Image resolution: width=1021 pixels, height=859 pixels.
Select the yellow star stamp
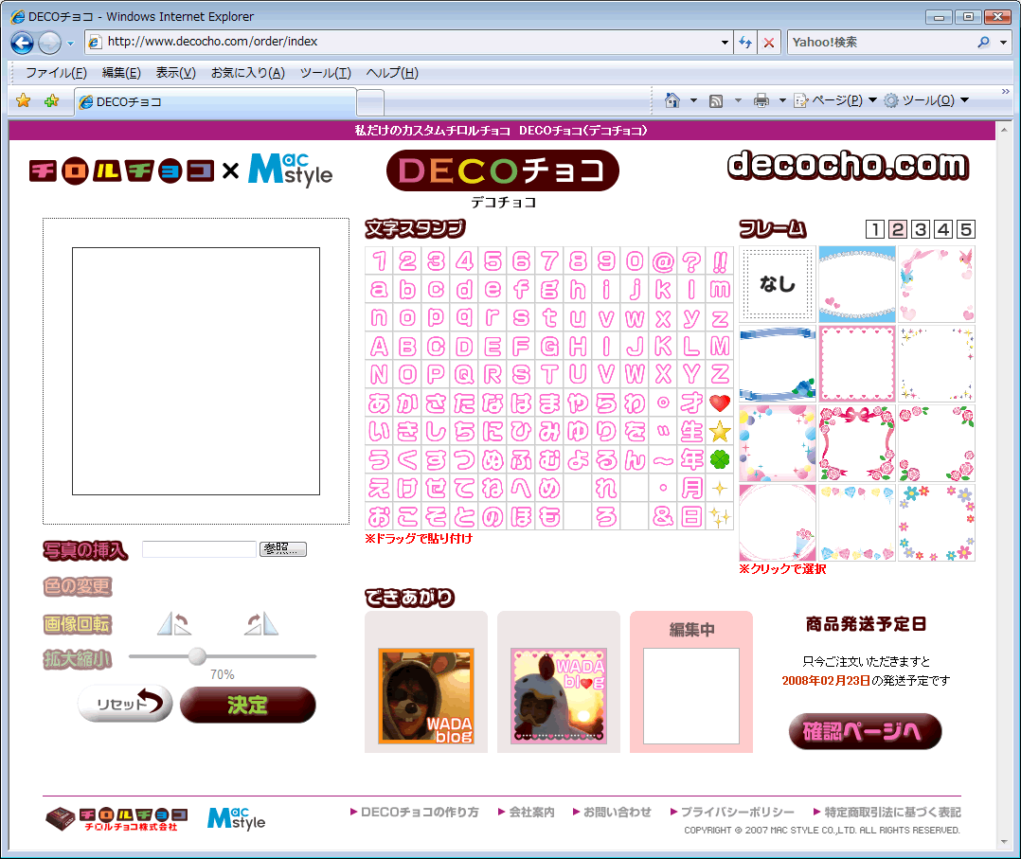coord(720,432)
